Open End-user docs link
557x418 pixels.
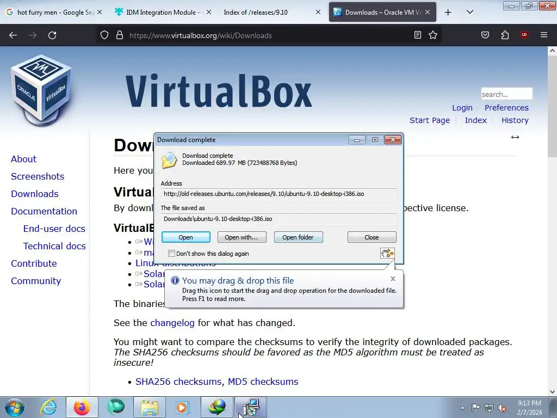(x=54, y=229)
